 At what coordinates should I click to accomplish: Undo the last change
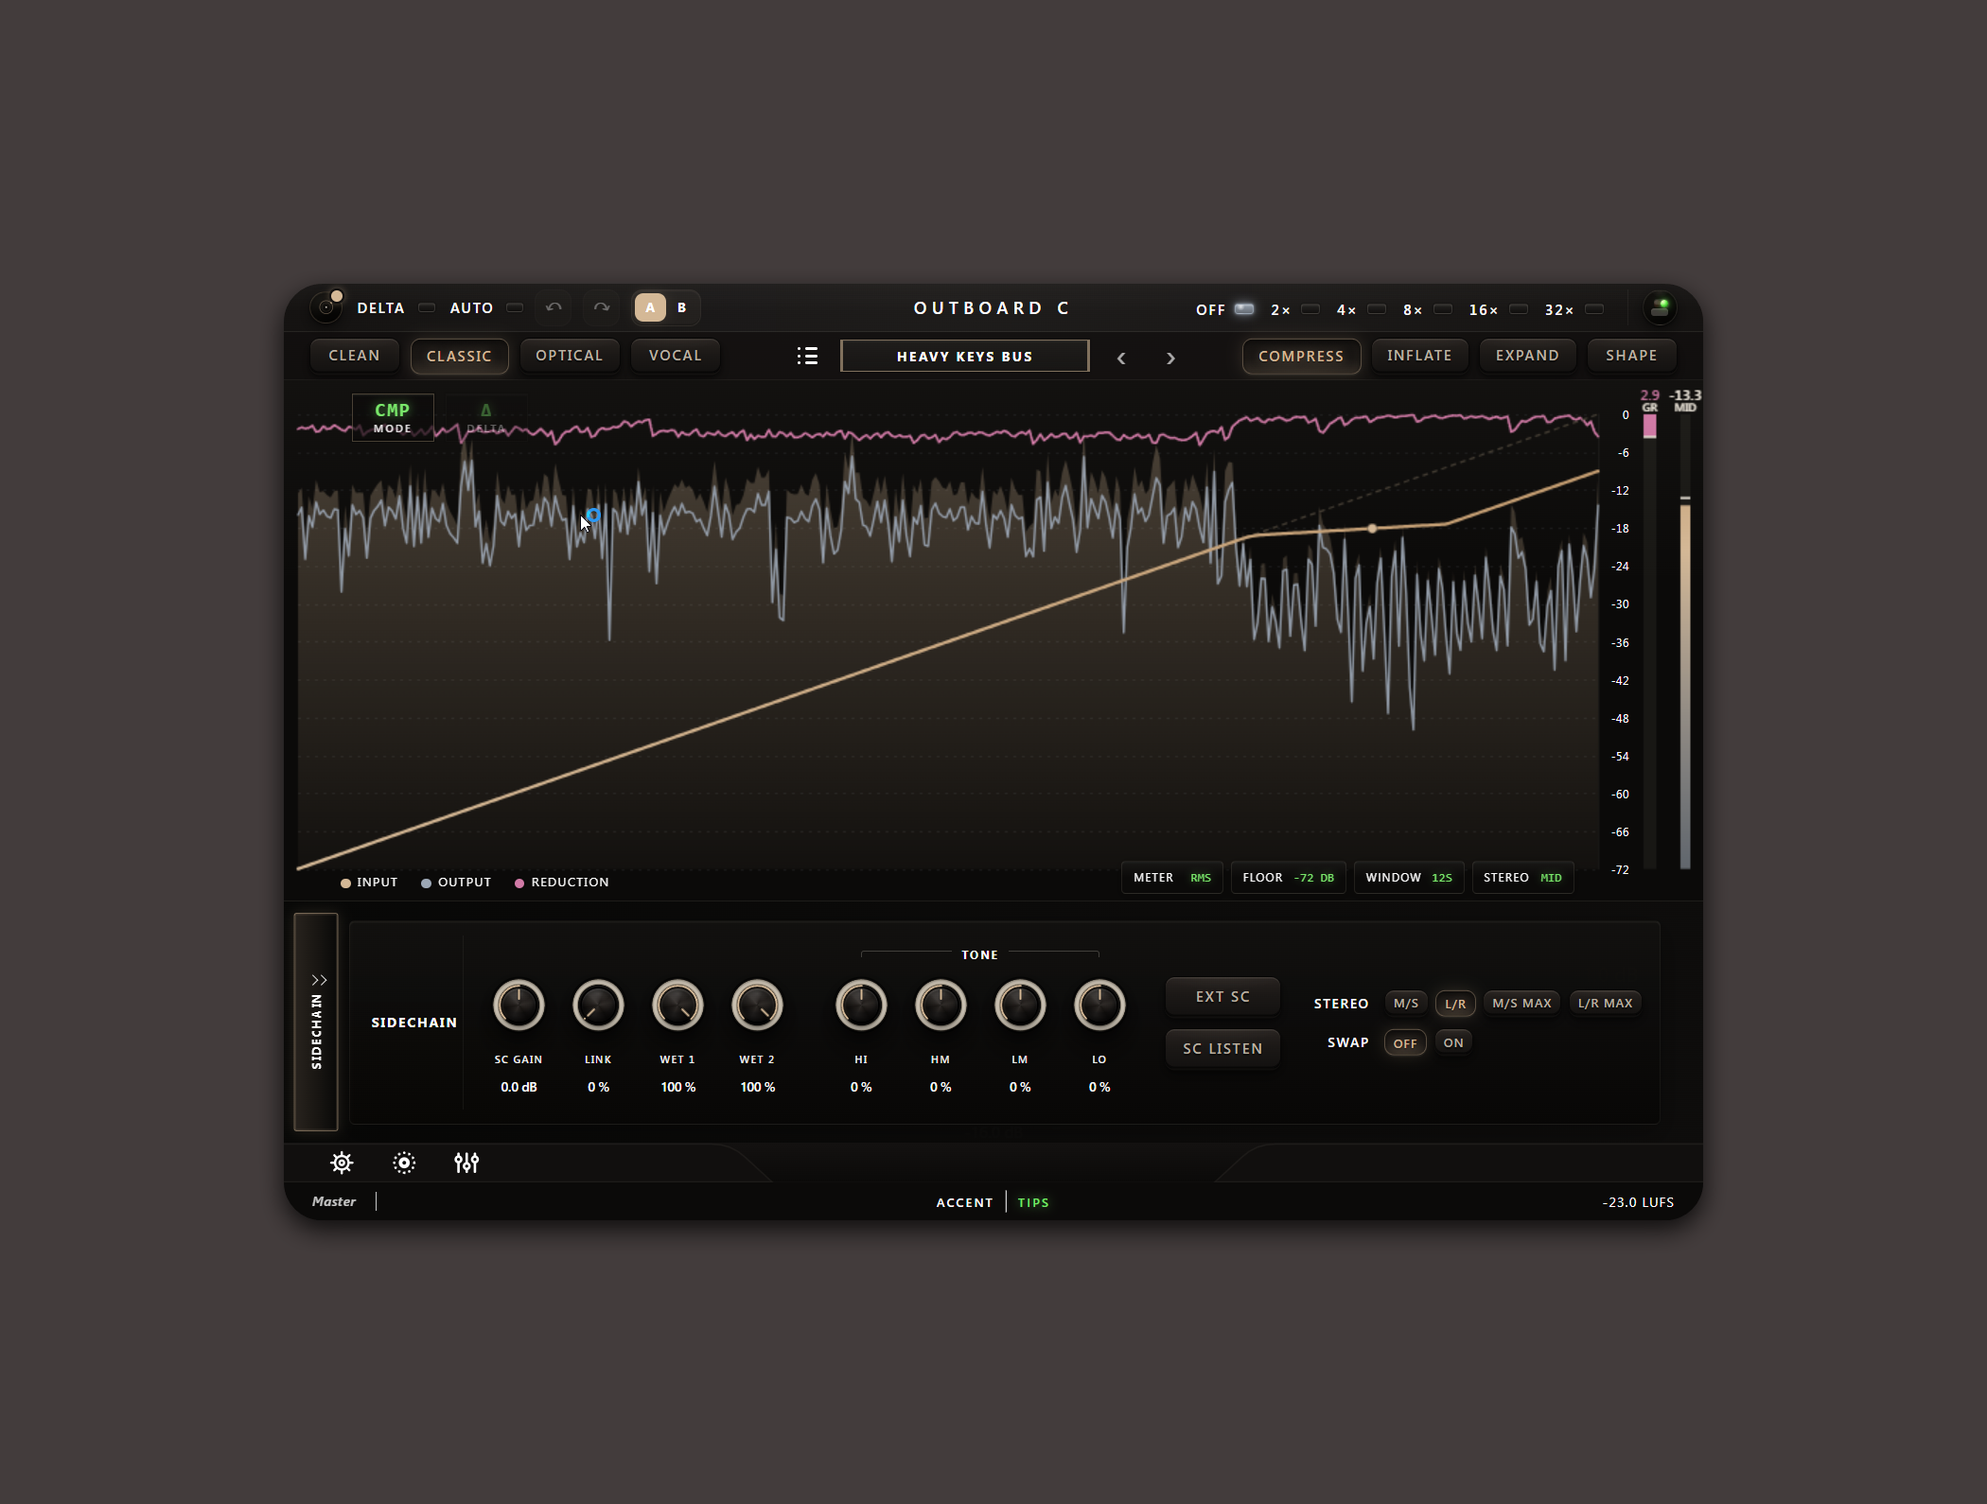click(x=554, y=307)
